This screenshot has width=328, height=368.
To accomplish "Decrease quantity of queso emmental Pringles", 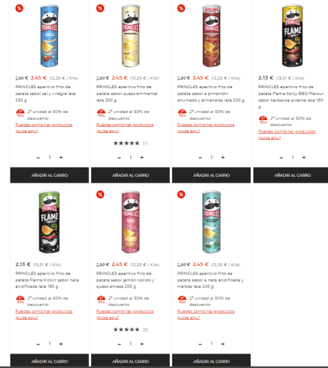I will pos(119,158).
